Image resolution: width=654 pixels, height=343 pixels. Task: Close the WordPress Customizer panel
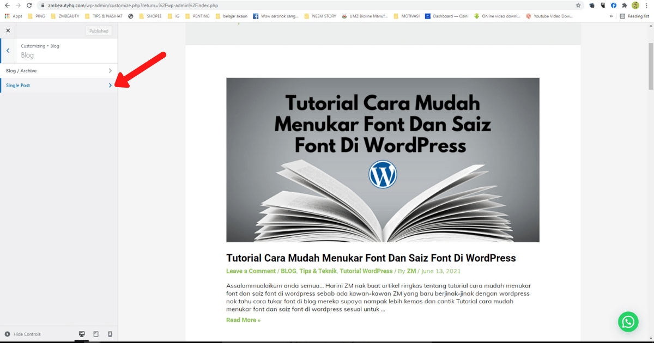click(x=8, y=30)
